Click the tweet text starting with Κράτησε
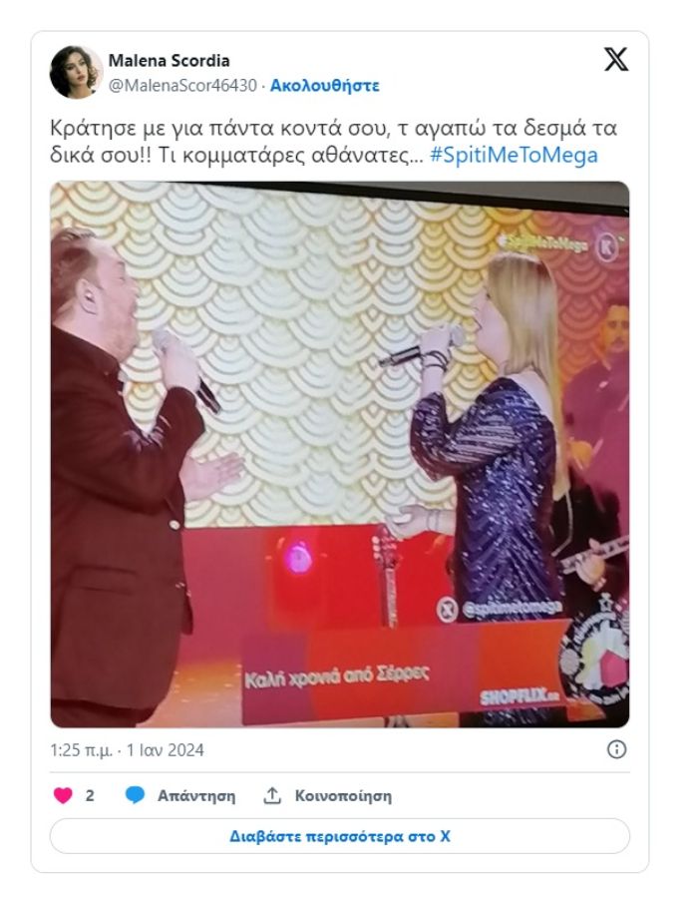The image size is (698, 898). coord(334,141)
